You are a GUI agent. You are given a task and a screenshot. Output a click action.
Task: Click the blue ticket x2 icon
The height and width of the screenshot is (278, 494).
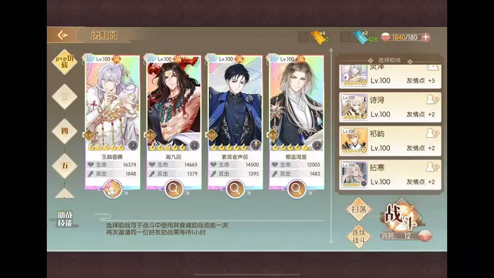361,37
